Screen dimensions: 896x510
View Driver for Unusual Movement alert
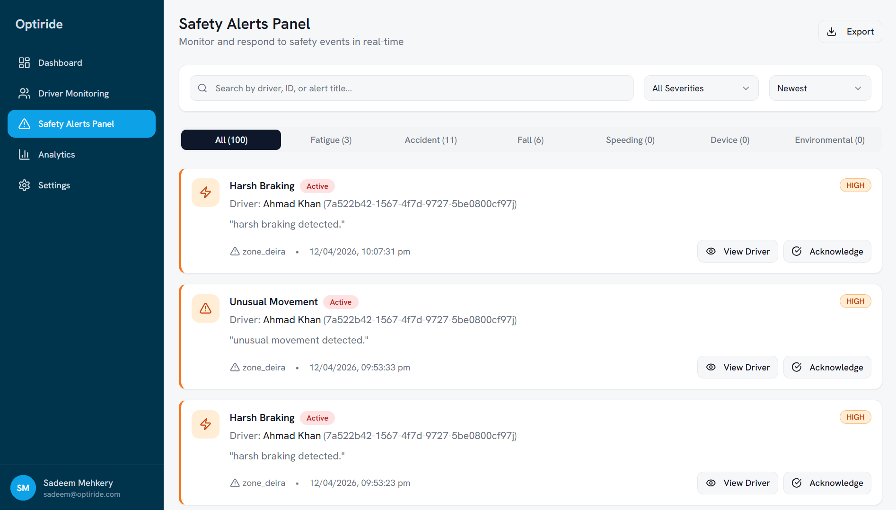(738, 367)
